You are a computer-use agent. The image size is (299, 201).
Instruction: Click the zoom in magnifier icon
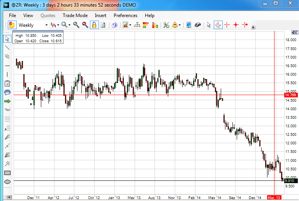(x=76, y=25)
